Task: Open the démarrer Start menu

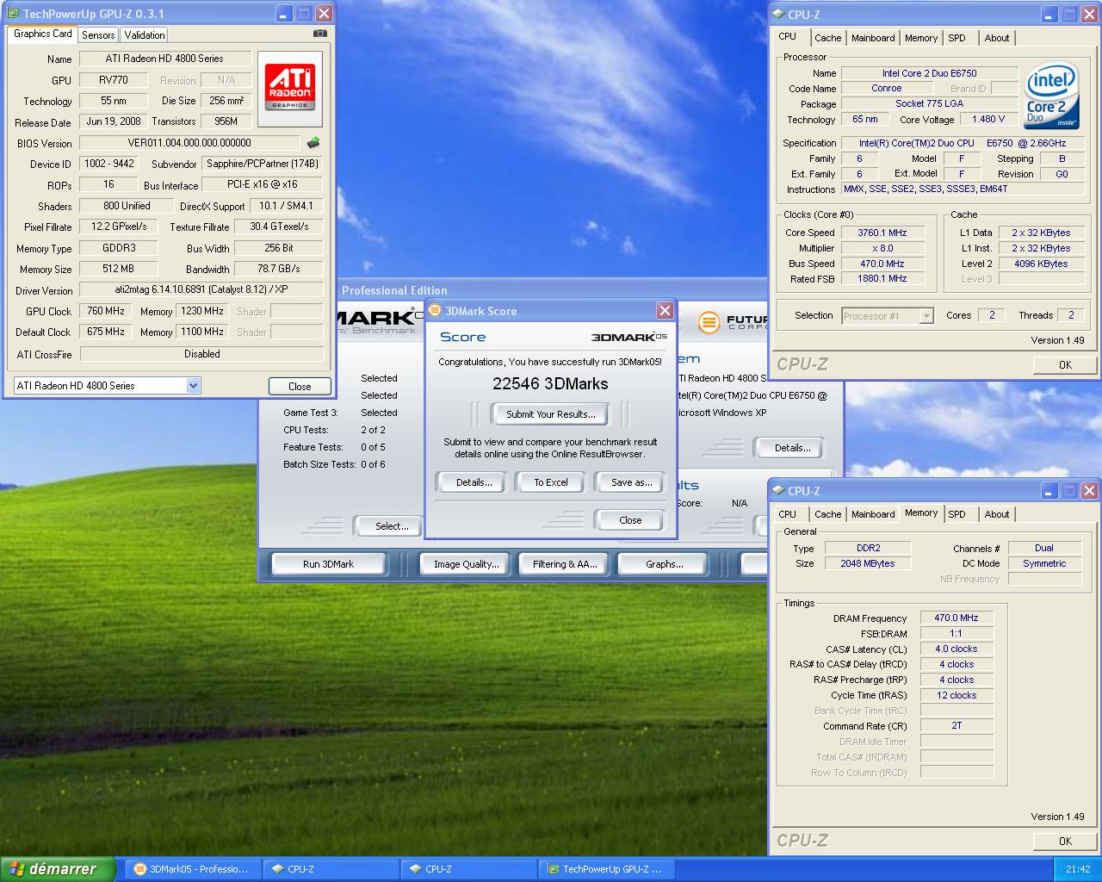Action: click(x=58, y=869)
